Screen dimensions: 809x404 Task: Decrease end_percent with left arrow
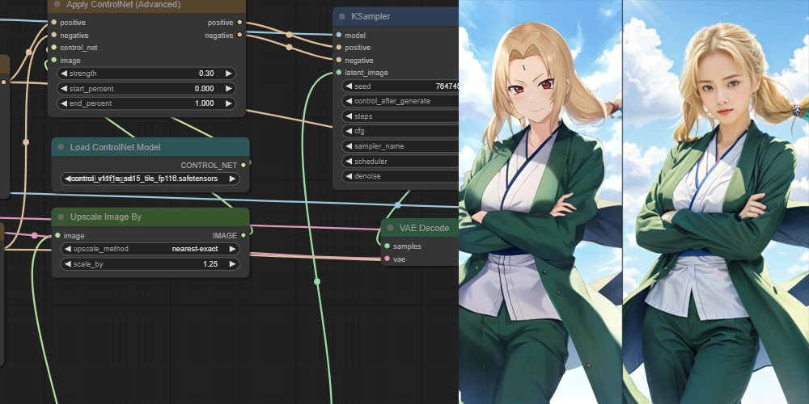(64, 103)
